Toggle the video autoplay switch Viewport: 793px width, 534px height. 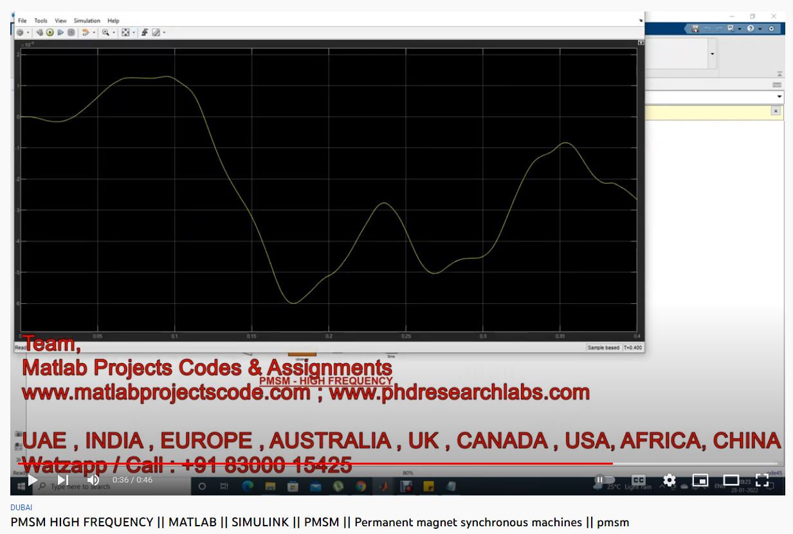click(605, 479)
